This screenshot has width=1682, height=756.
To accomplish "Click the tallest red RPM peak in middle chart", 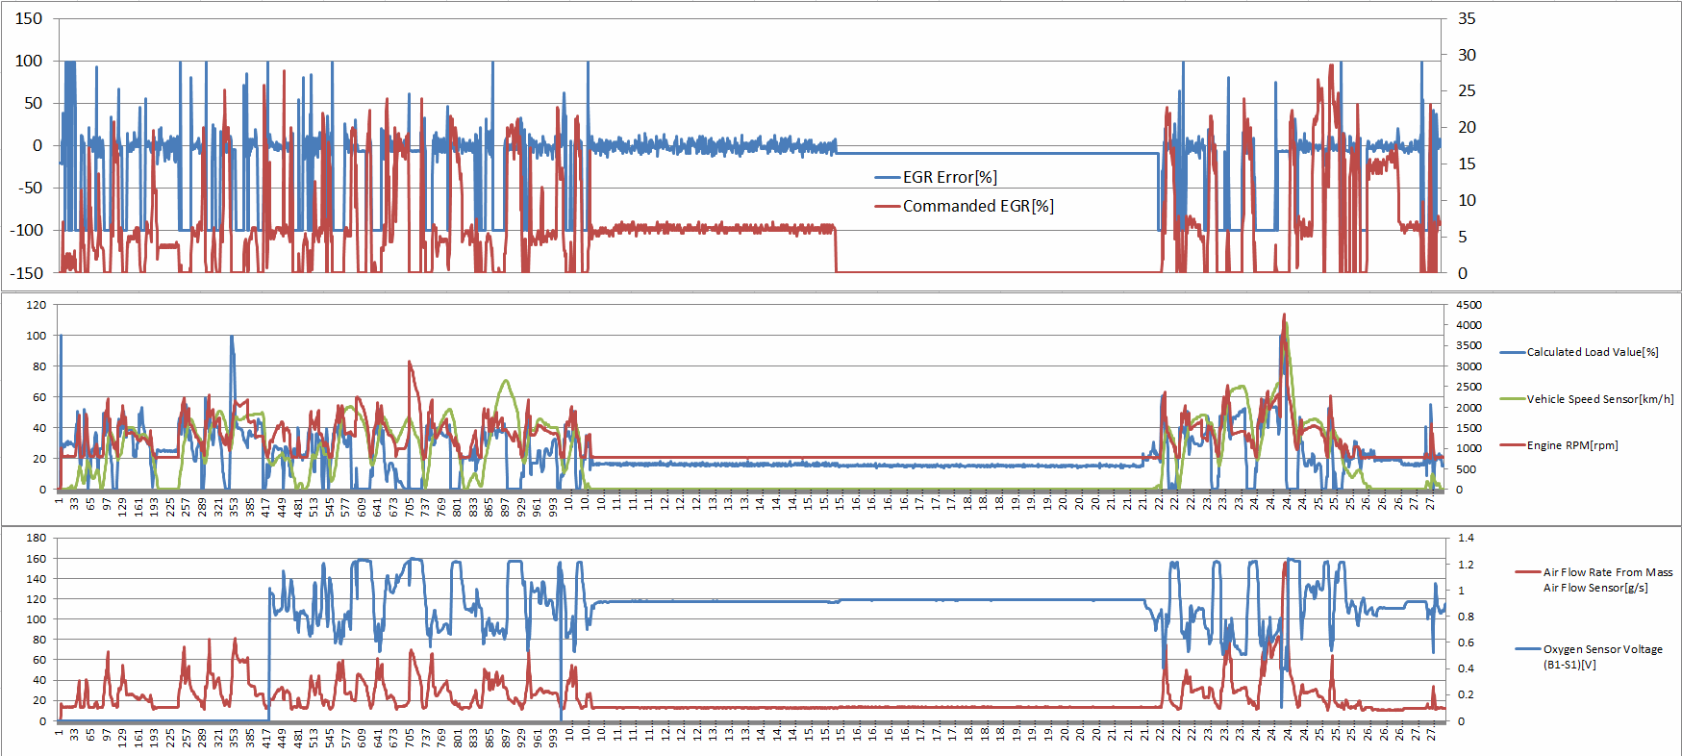I will click(1284, 315).
